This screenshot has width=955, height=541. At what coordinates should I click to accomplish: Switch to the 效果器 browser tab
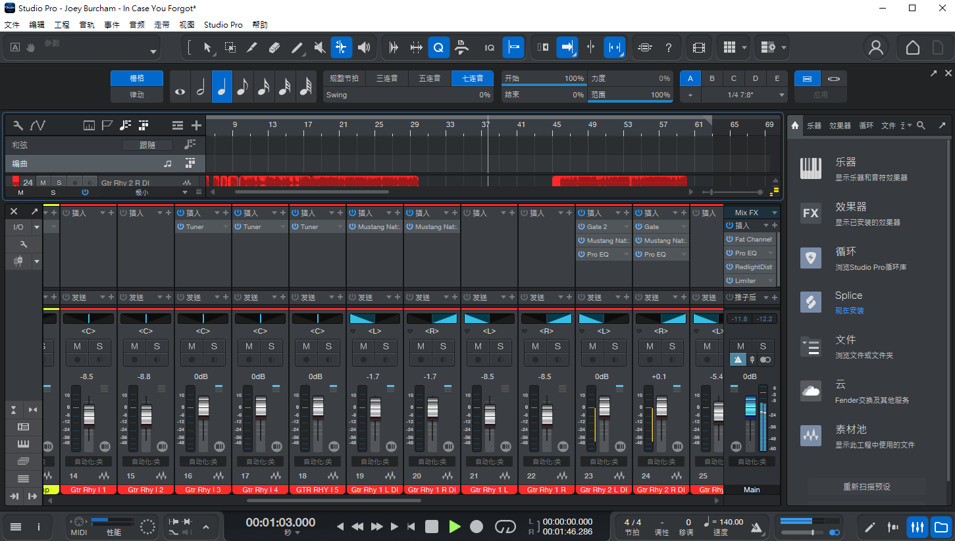(x=840, y=125)
